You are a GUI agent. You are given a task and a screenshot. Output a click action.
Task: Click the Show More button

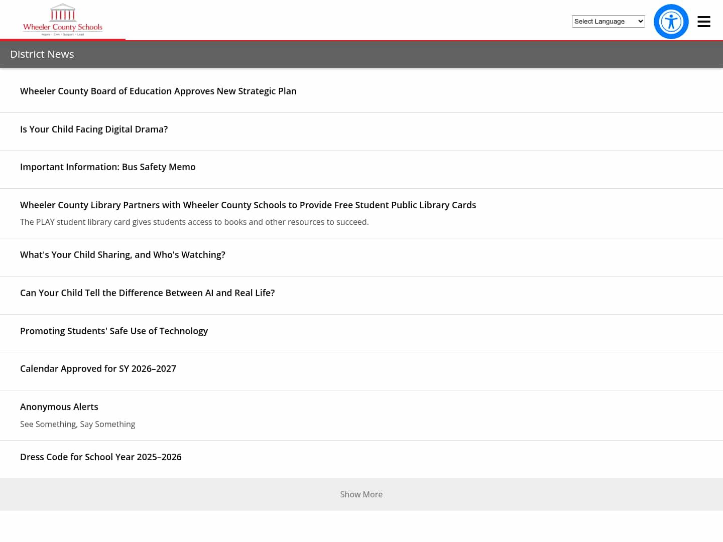click(361, 494)
